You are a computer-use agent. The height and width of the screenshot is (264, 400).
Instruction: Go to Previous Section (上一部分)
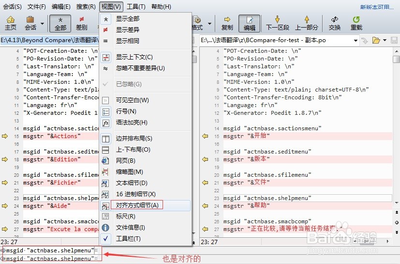[x=307, y=23]
